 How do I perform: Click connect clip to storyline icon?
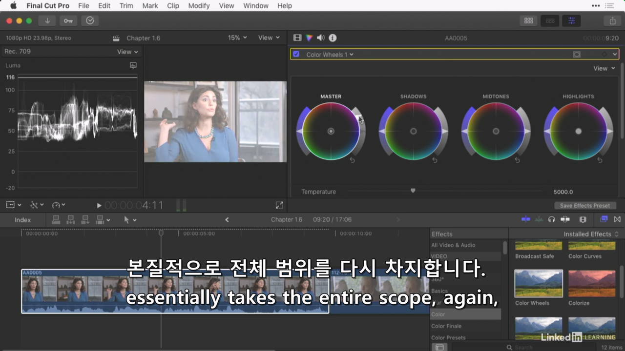pyautogui.click(x=56, y=220)
